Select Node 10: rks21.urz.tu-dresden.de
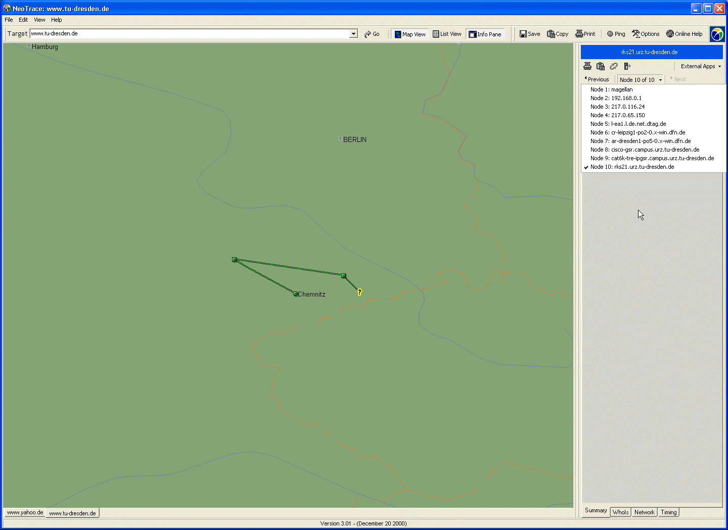728x530 pixels. (653, 167)
